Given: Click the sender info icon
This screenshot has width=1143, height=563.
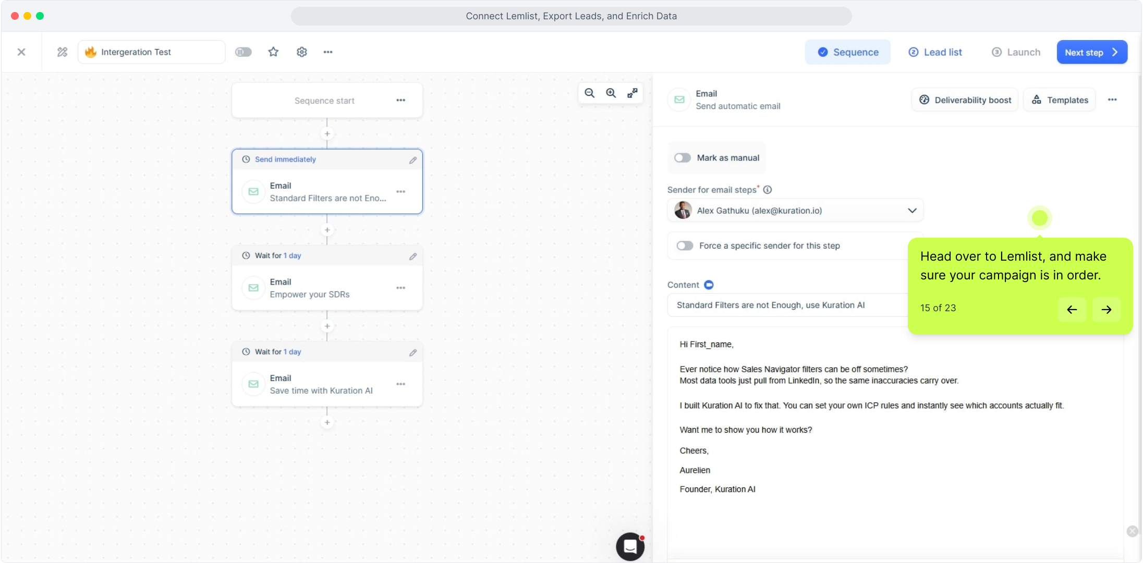Looking at the screenshot, I should (x=768, y=190).
